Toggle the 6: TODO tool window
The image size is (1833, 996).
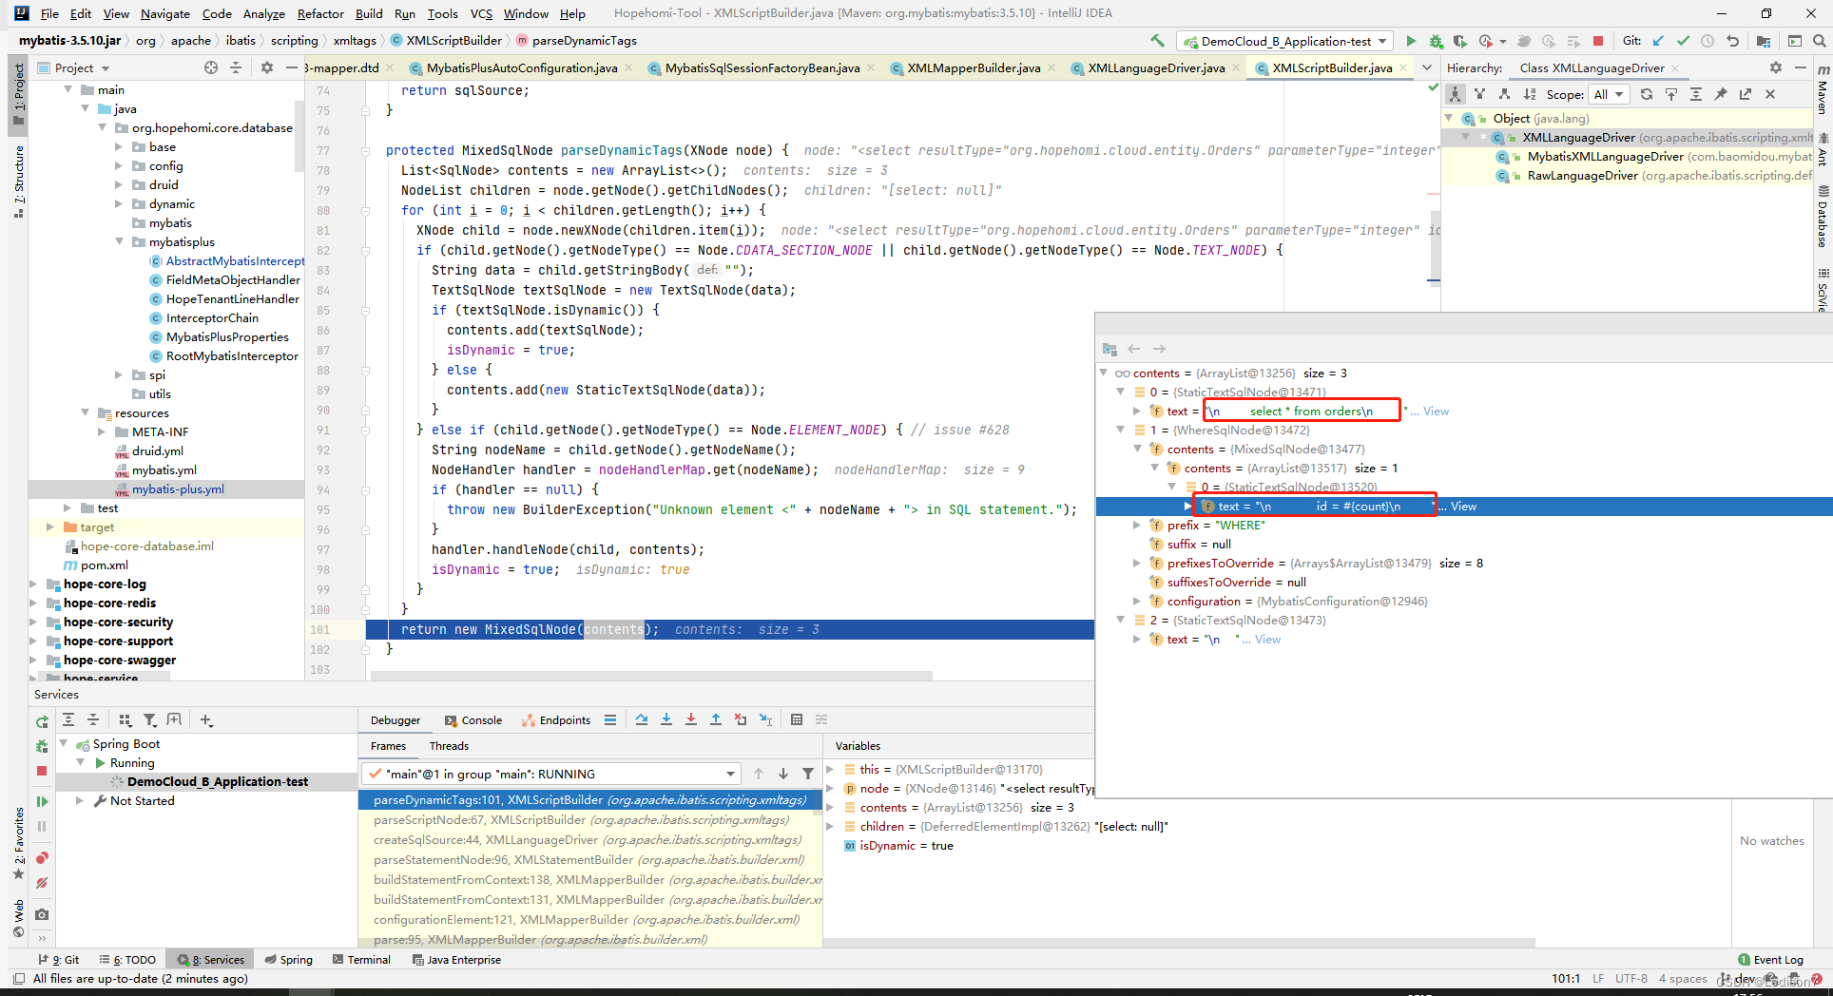(x=128, y=960)
